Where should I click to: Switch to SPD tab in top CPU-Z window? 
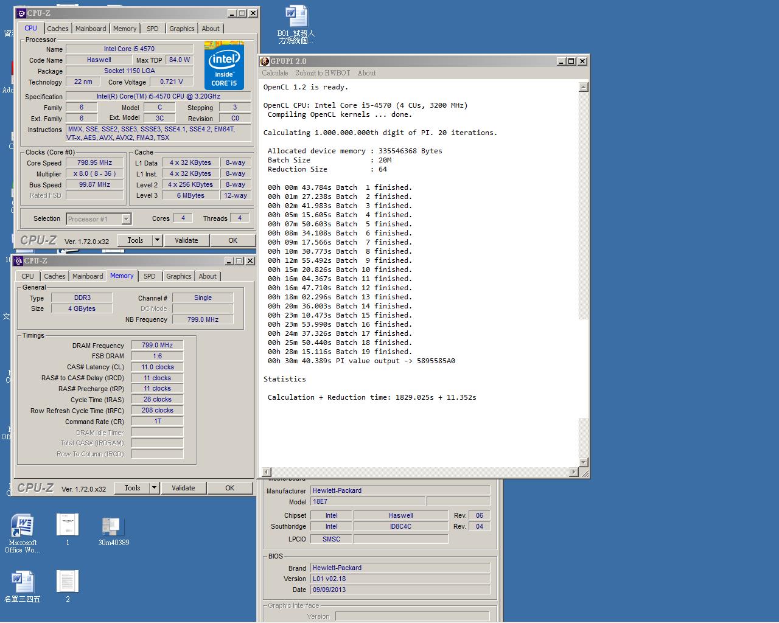coord(153,29)
